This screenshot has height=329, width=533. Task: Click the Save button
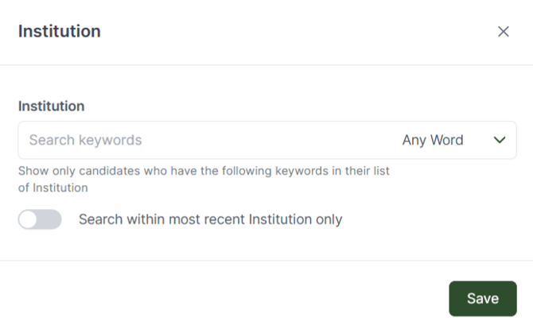coord(482,299)
